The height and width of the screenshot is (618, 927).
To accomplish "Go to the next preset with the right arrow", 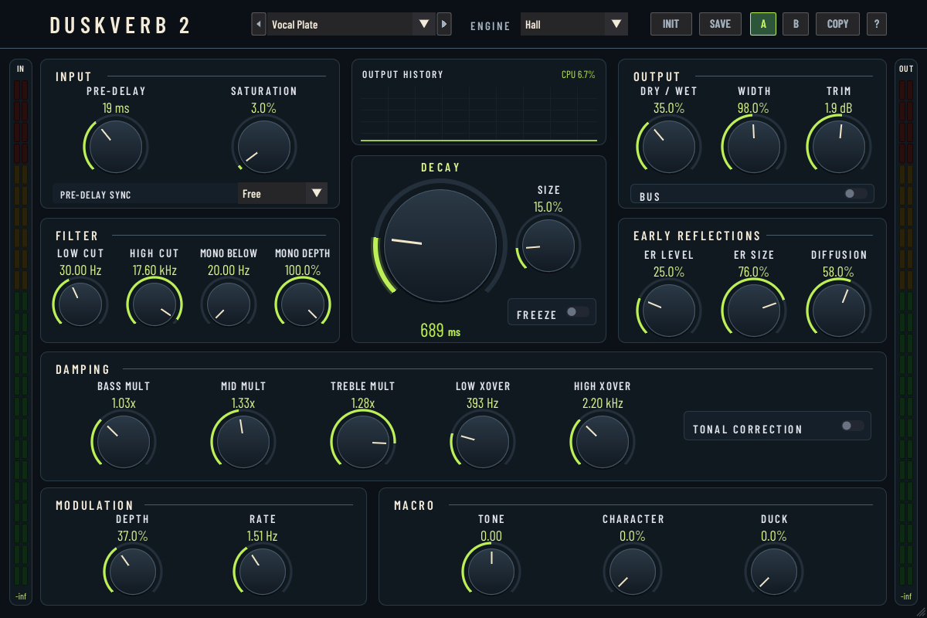I will coord(444,24).
